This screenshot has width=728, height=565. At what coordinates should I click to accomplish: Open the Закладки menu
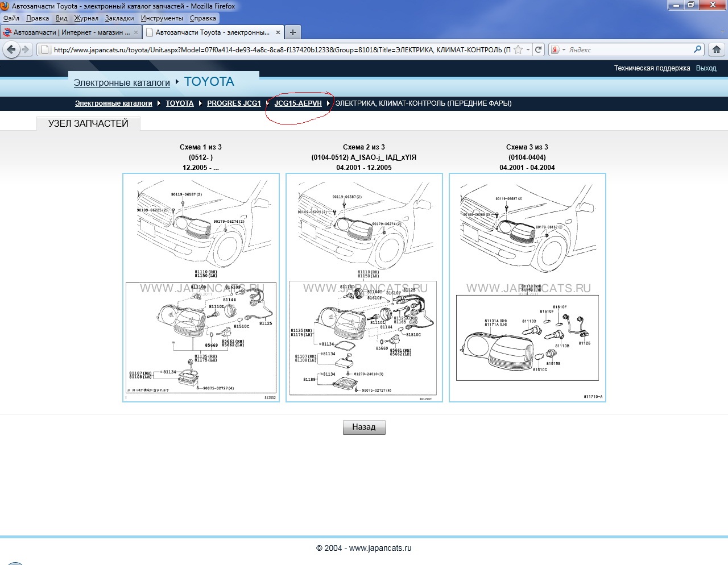[x=119, y=18]
